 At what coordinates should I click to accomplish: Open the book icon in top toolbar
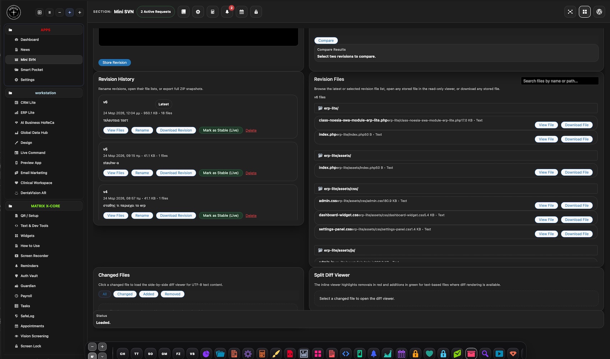(x=184, y=12)
